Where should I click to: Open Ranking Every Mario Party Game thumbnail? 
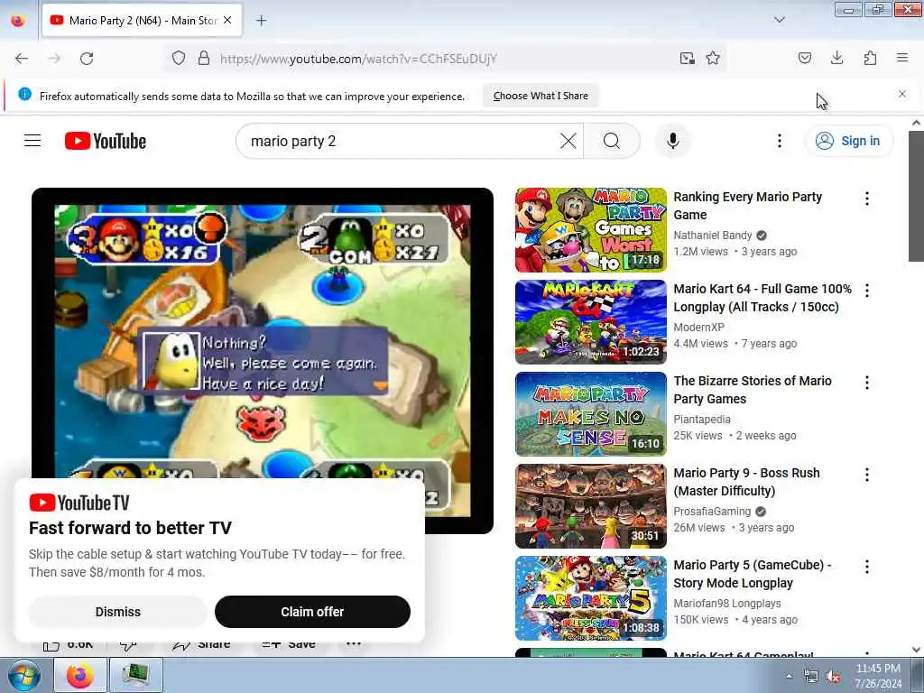tap(590, 230)
